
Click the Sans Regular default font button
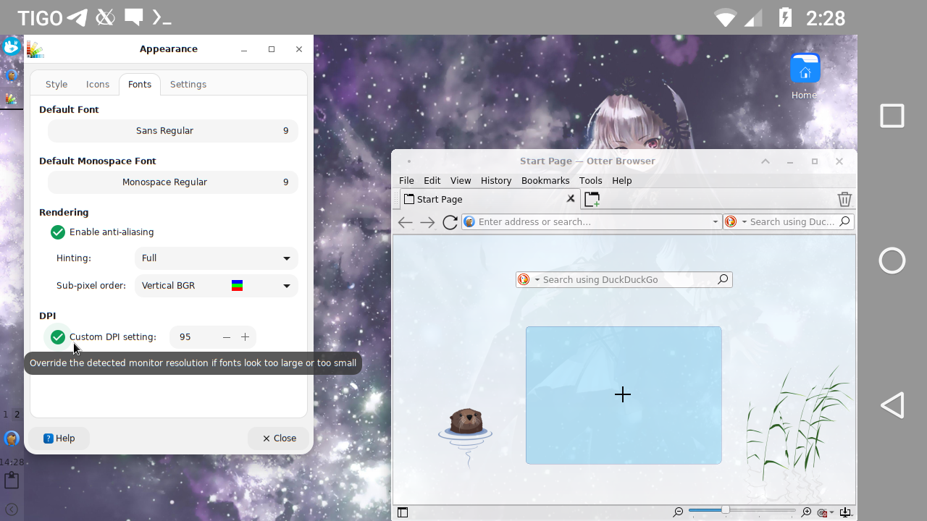[173, 131]
